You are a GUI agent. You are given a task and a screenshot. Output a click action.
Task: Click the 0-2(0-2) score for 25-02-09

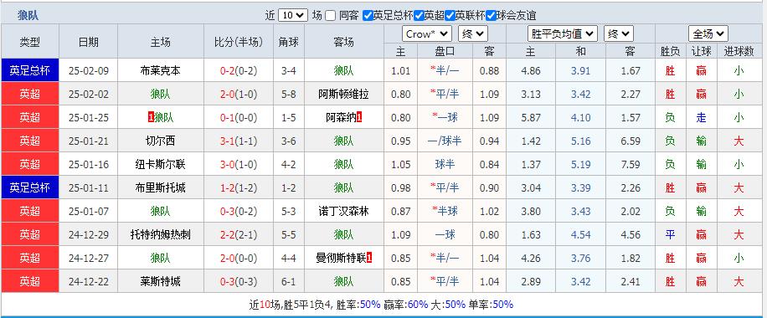[x=239, y=70]
